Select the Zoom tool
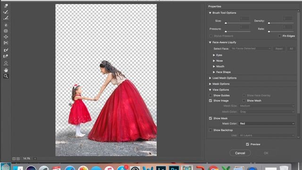The image size is (302, 170). (x=6, y=76)
